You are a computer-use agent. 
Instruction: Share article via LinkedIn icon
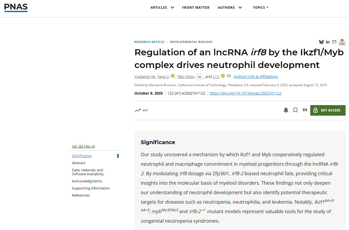(x=328, y=42)
